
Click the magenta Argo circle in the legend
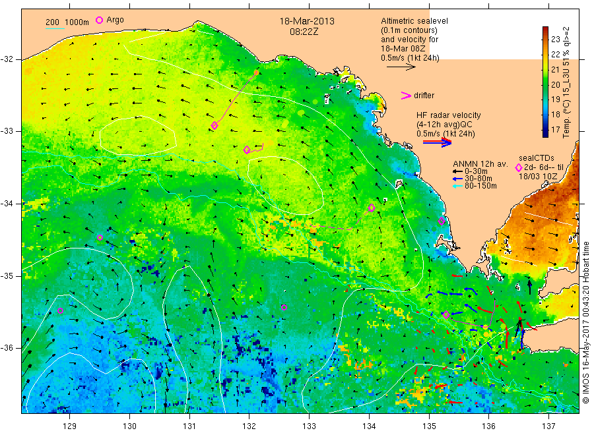pos(99,20)
